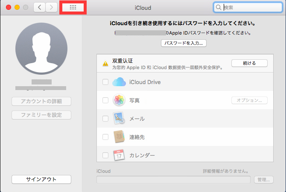Screen dimensions: 286x192
Task: Click パスワードを入力... button
Action: pyautogui.click(x=184, y=43)
